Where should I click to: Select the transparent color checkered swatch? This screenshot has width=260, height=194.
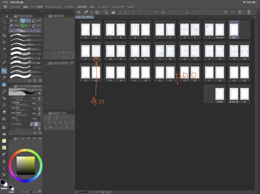point(4,188)
